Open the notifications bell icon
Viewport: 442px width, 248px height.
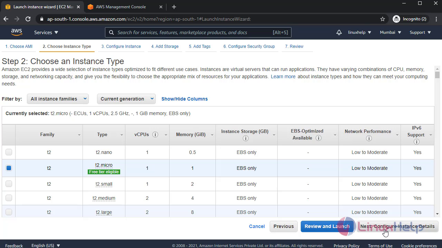[339, 32]
